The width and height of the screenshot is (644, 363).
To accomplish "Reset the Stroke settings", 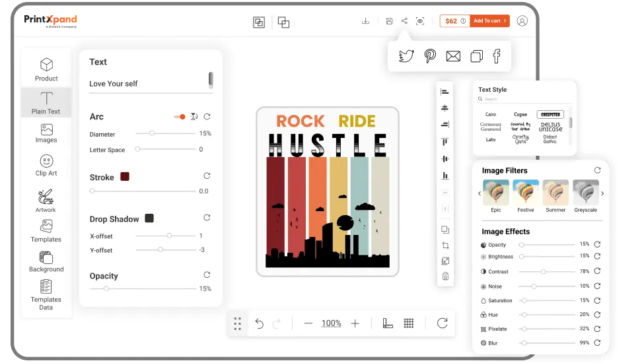I will 207,176.
